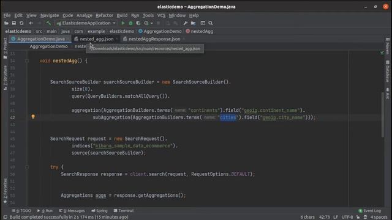392x220 pixels.
Task: Open the Run tool window
Action: (x=45, y=211)
